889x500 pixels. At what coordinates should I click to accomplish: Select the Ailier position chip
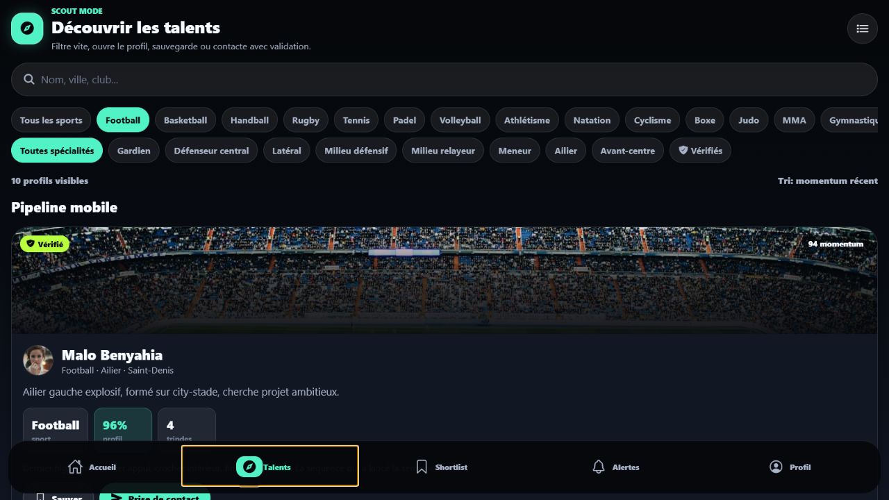(x=566, y=151)
